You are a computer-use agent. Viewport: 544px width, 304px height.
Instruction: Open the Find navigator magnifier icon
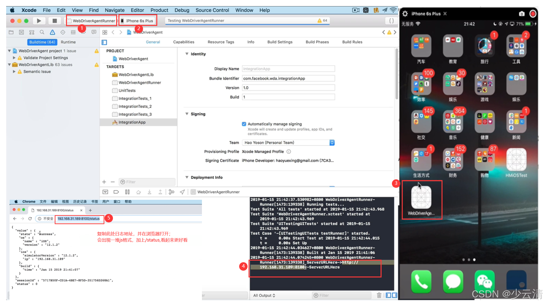42,32
